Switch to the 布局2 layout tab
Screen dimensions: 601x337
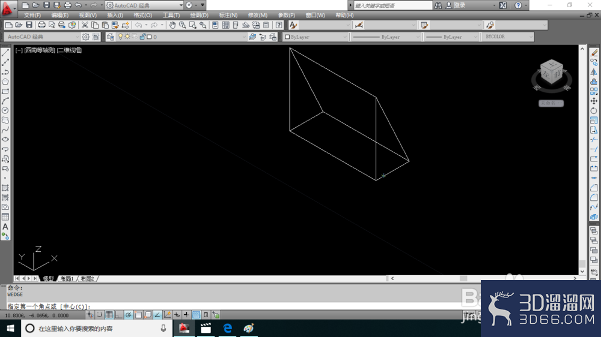click(87, 278)
